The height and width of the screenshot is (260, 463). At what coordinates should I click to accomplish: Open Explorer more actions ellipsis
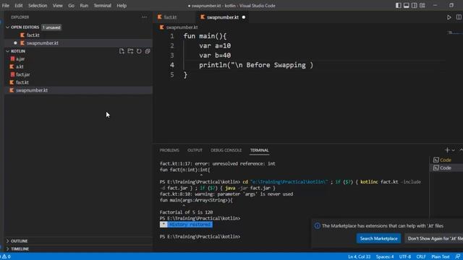pos(144,17)
